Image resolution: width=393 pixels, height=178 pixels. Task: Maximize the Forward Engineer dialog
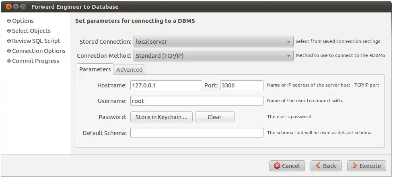23,7
